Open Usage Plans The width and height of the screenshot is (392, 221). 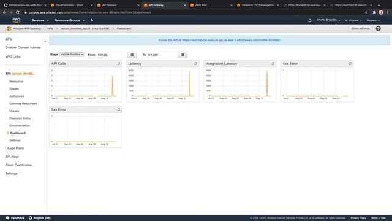point(15,149)
